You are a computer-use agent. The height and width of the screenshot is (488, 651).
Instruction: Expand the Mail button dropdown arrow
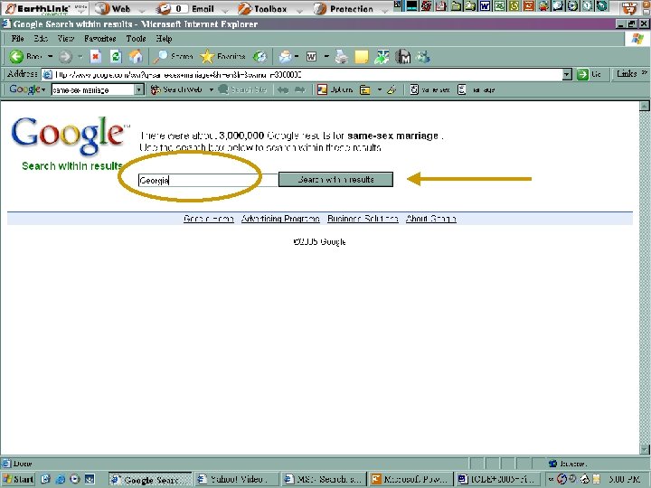pyautogui.click(x=297, y=56)
